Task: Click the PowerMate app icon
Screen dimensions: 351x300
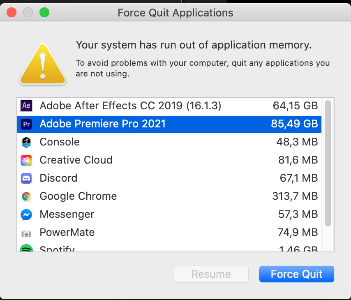Action: (x=26, y=233)
